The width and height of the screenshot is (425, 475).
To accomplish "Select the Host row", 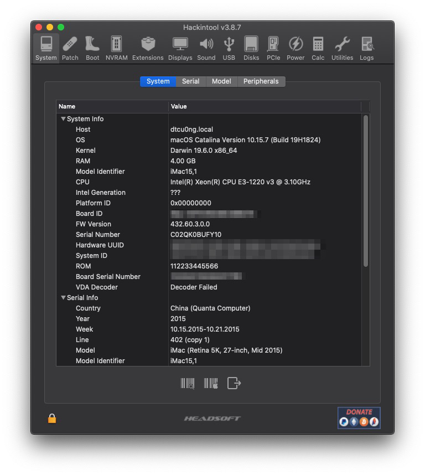I will click(x=209, y=130).
